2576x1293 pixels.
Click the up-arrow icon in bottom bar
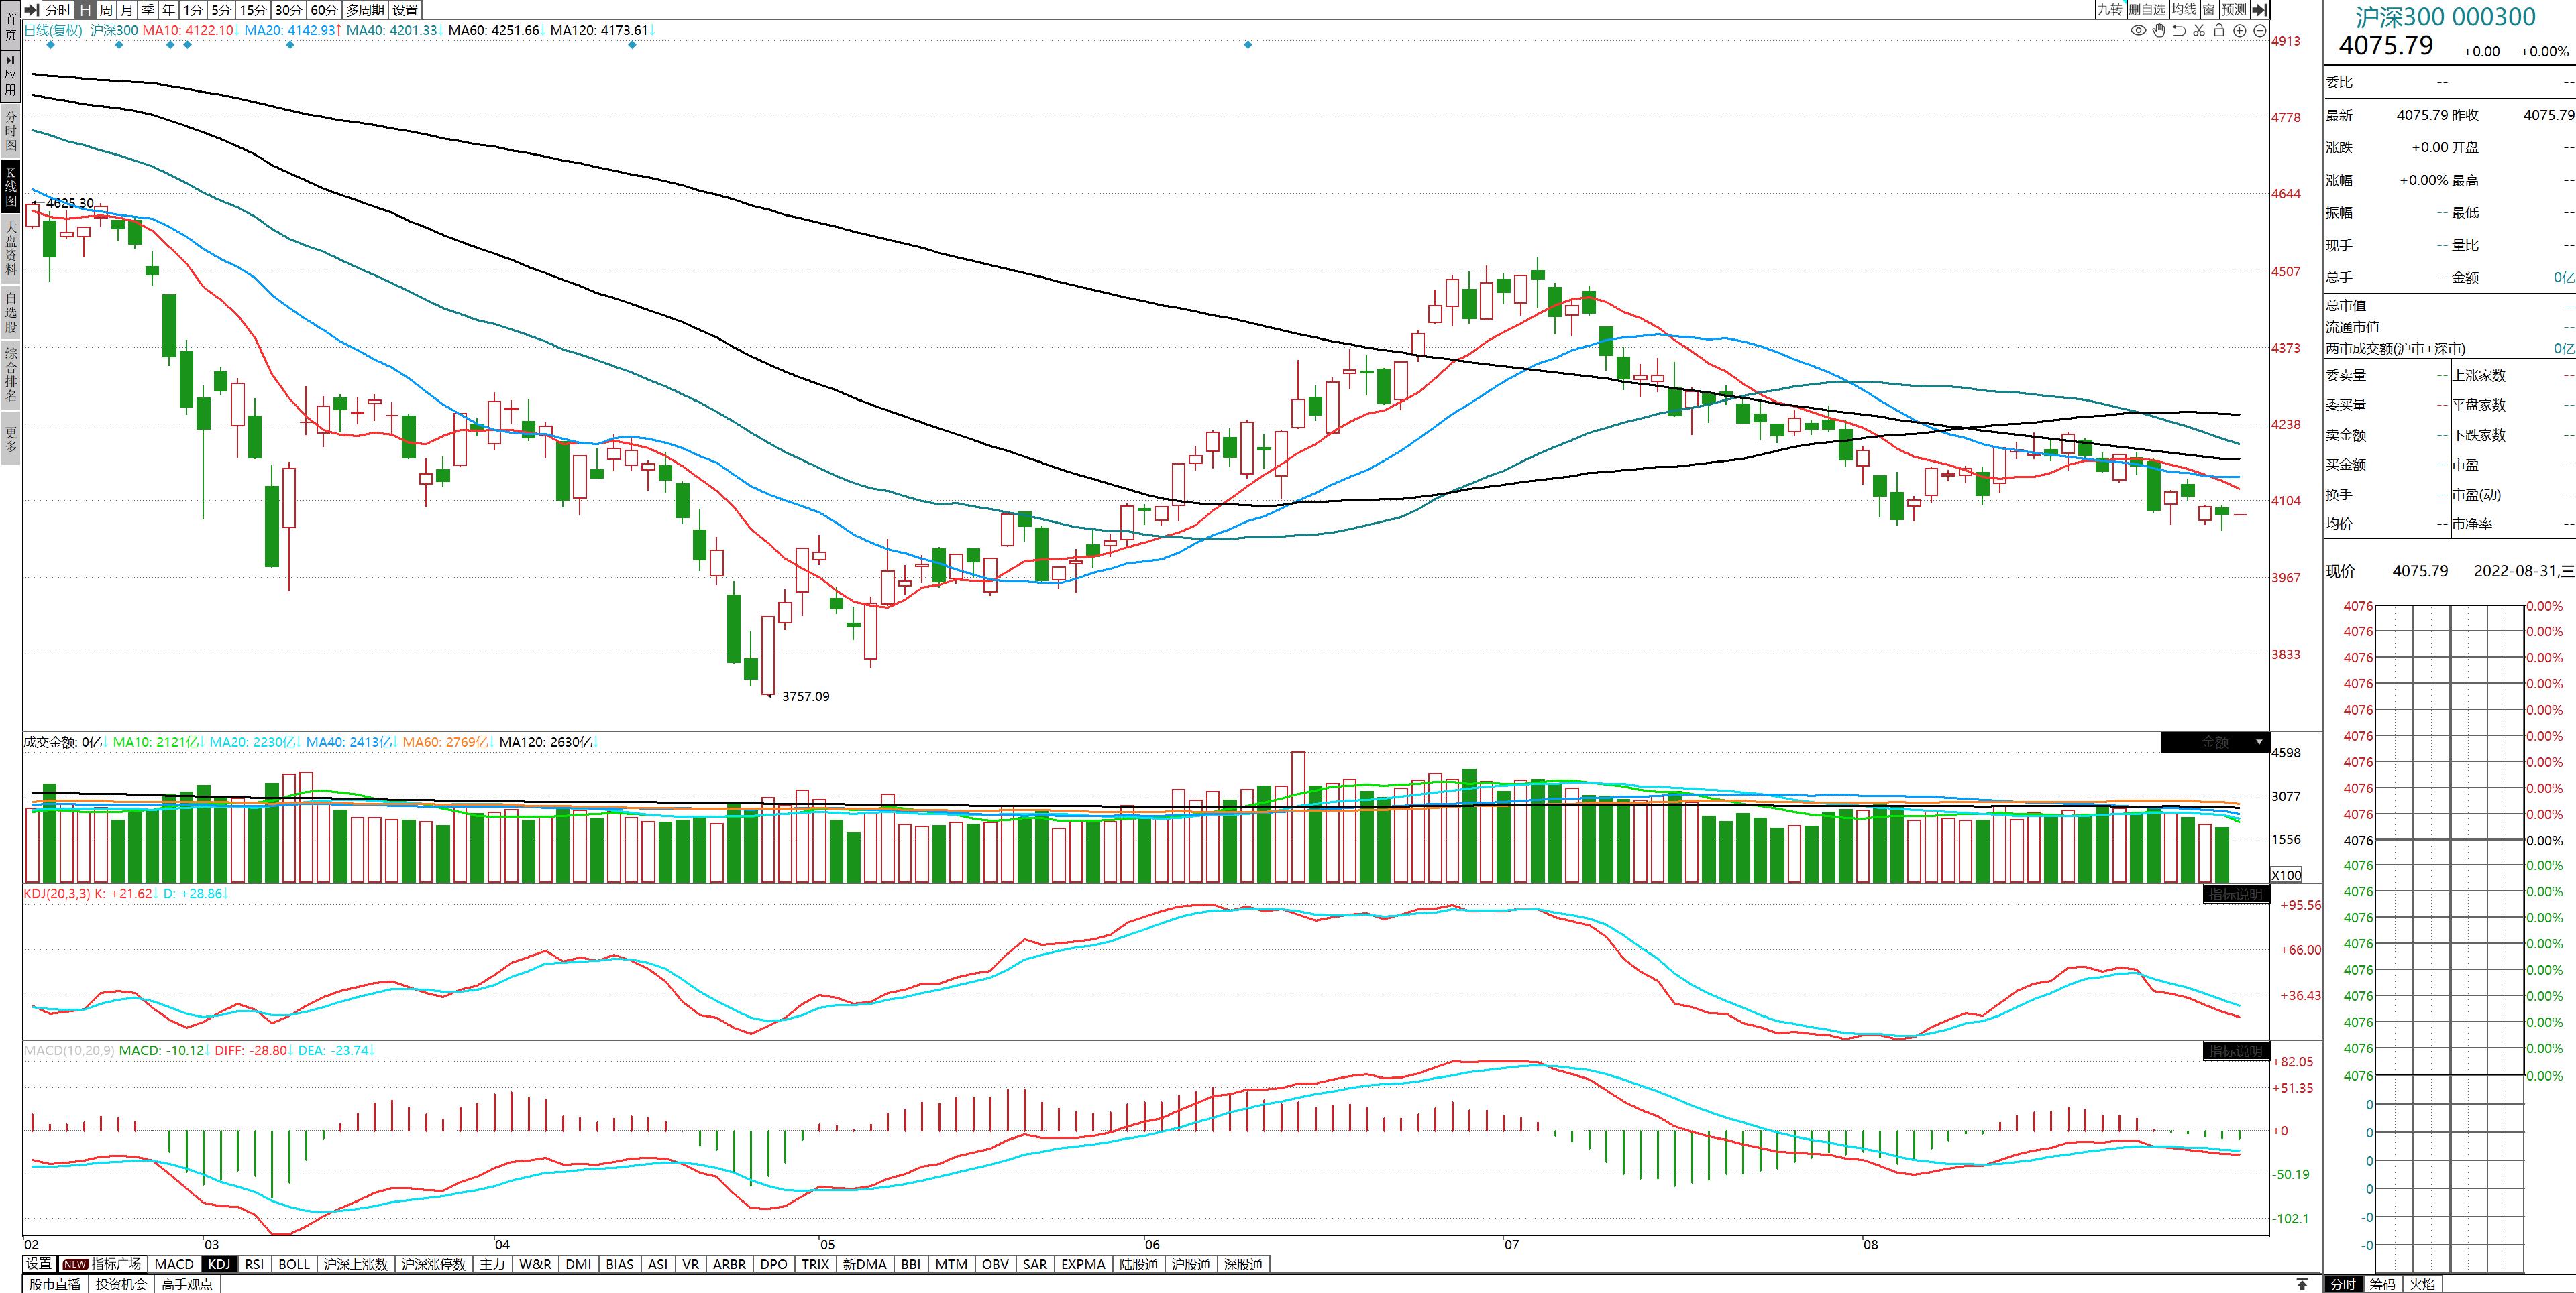tap(2302, 1284)
